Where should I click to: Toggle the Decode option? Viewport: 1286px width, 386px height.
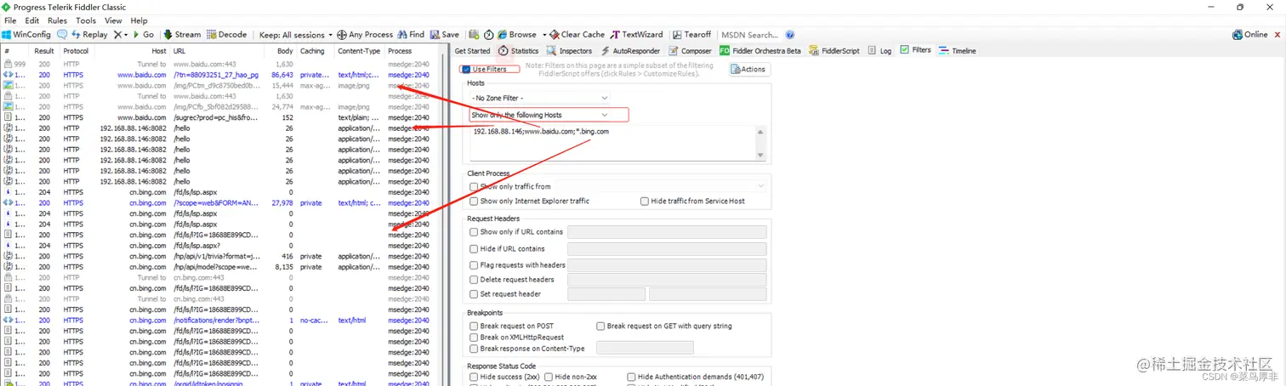point(226,35)
